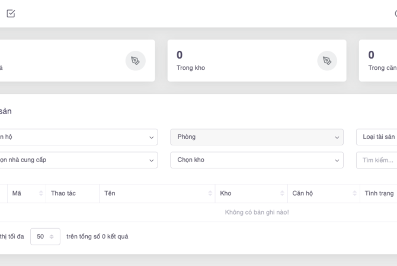The height and width of the screenshot is (266, 397).
Task: Open the Phòng dropdown
Action: pos(256,137)
